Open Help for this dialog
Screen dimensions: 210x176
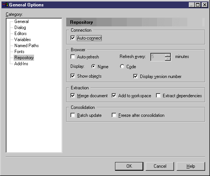point(191,166)
